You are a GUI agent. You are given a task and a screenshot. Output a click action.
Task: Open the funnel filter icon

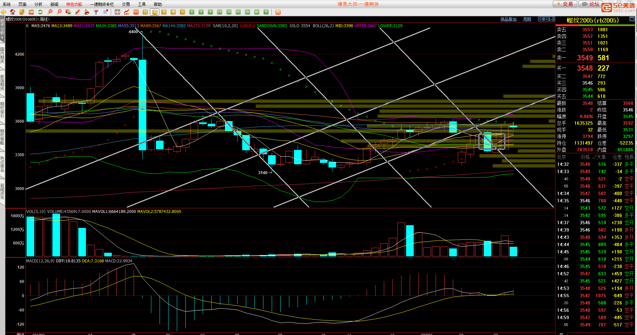[x=96, y=12]
